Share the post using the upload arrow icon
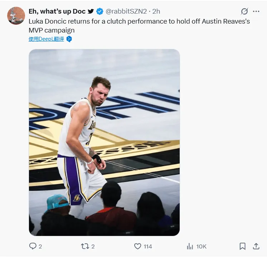This screenshot has width=267, height=257. tap(256, 246)
